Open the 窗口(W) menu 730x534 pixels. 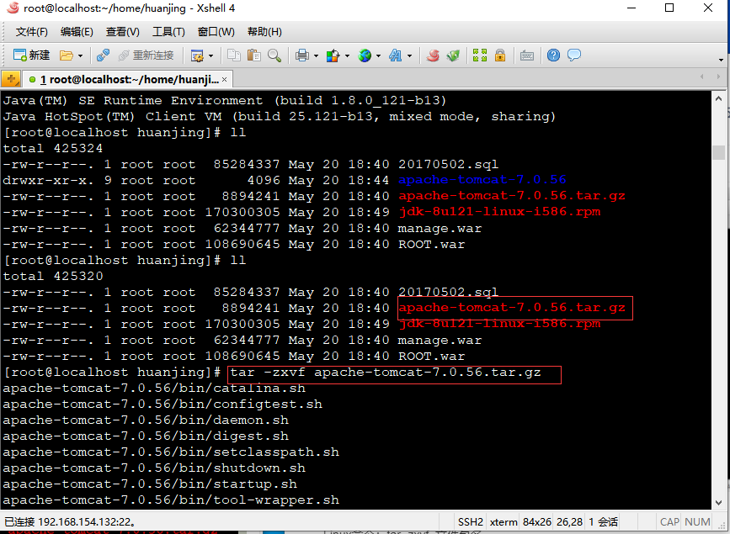pos(216,32)
